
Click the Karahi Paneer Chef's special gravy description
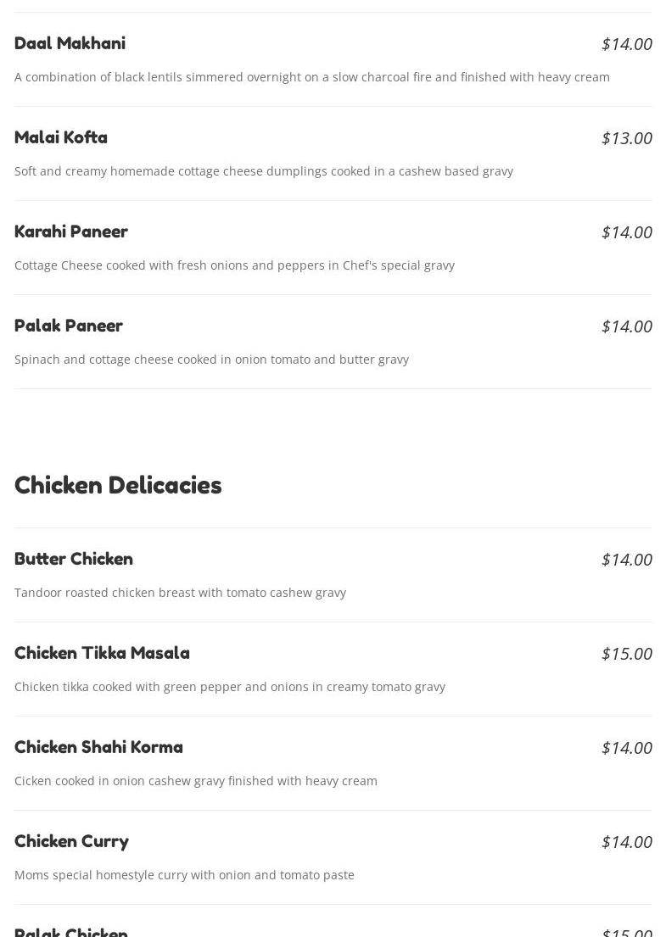[x=234, y=265]
